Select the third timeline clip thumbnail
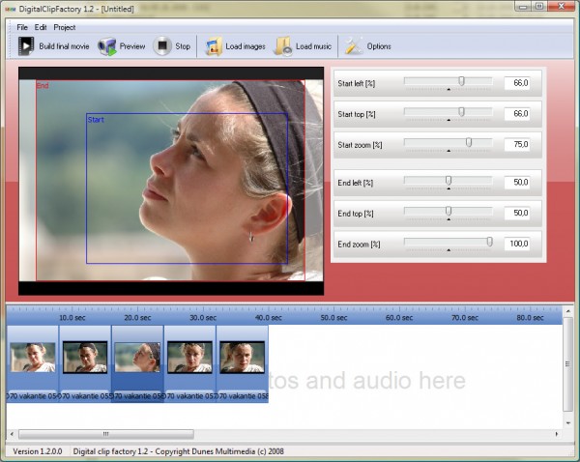 tap(137, 358)
